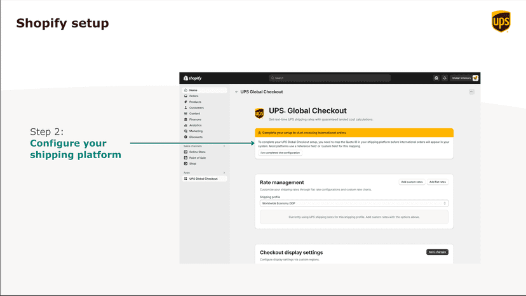Click the Online Store icon
This screenshot has width=526, height=296.
185,152
